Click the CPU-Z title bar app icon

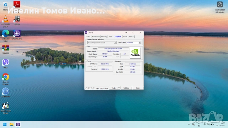86,32
